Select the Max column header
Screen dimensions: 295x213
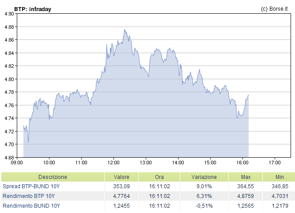246,177
